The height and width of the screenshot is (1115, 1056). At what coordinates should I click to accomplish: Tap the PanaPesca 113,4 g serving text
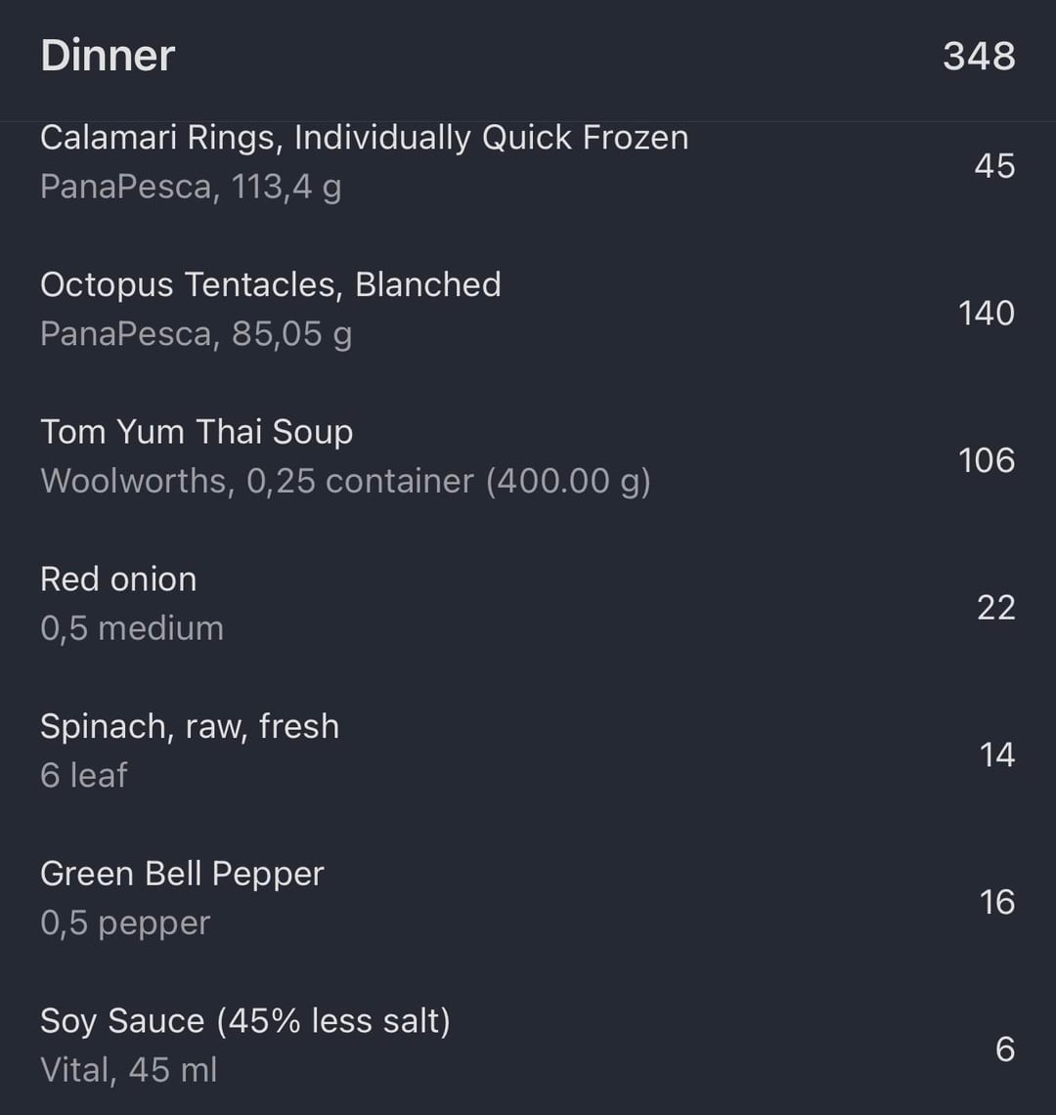[191, 187]
